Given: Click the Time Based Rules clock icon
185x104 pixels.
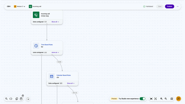Looking at the screenshot, I should (36, 46).
